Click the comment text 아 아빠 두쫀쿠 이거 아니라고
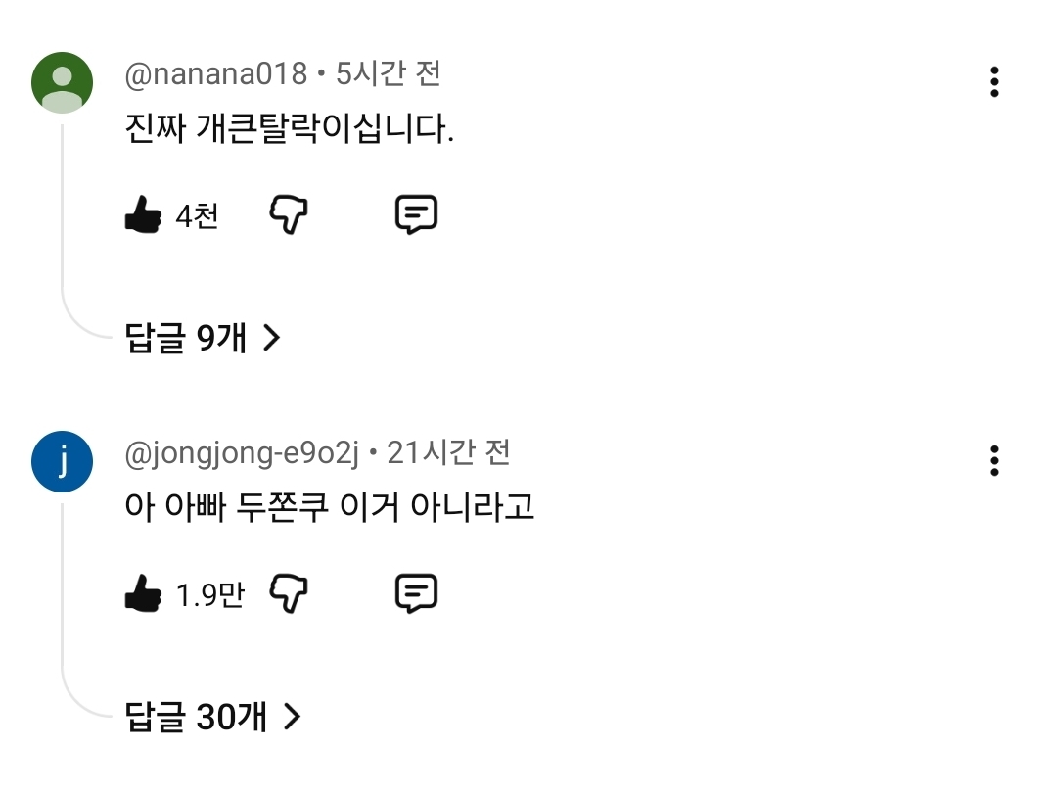The width and height of the screenshot is (1056, 796). point(330,507)
